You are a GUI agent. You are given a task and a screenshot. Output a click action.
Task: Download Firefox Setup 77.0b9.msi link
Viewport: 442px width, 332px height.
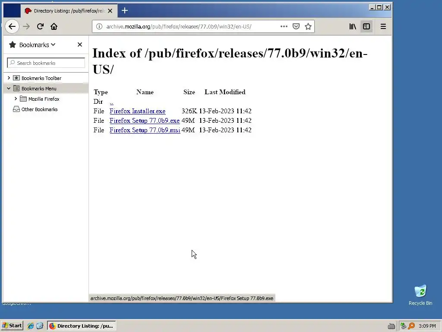tap(145, 130)
